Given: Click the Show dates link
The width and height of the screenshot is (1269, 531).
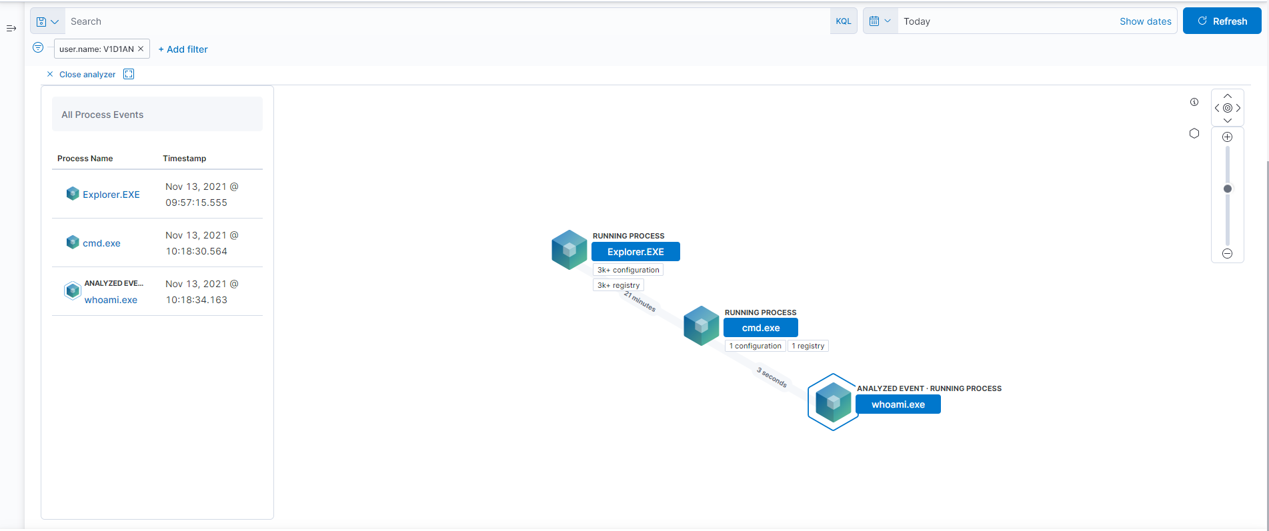Looking at the screenshot, I should coord(1145,21).
